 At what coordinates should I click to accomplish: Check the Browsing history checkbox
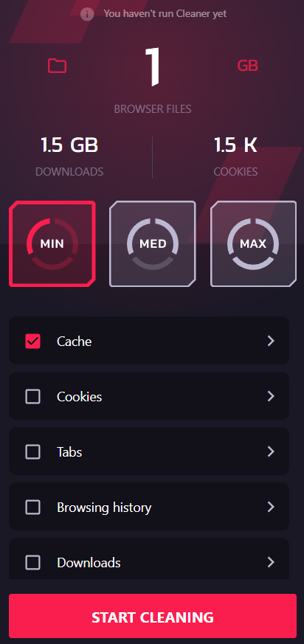(x=33, y=508)
